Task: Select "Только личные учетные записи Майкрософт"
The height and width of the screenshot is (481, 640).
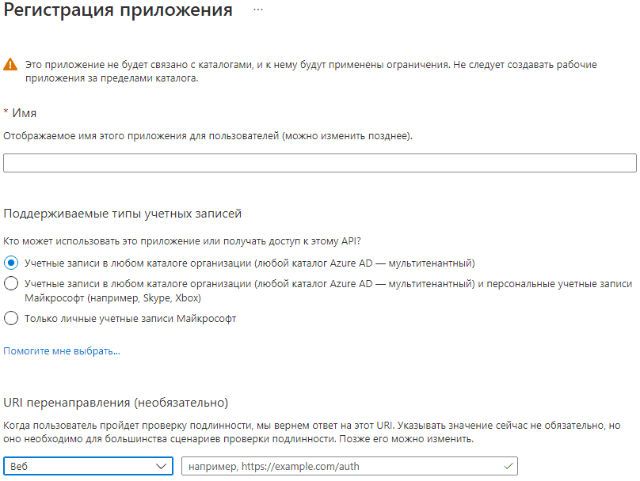Action: point(10,319)
